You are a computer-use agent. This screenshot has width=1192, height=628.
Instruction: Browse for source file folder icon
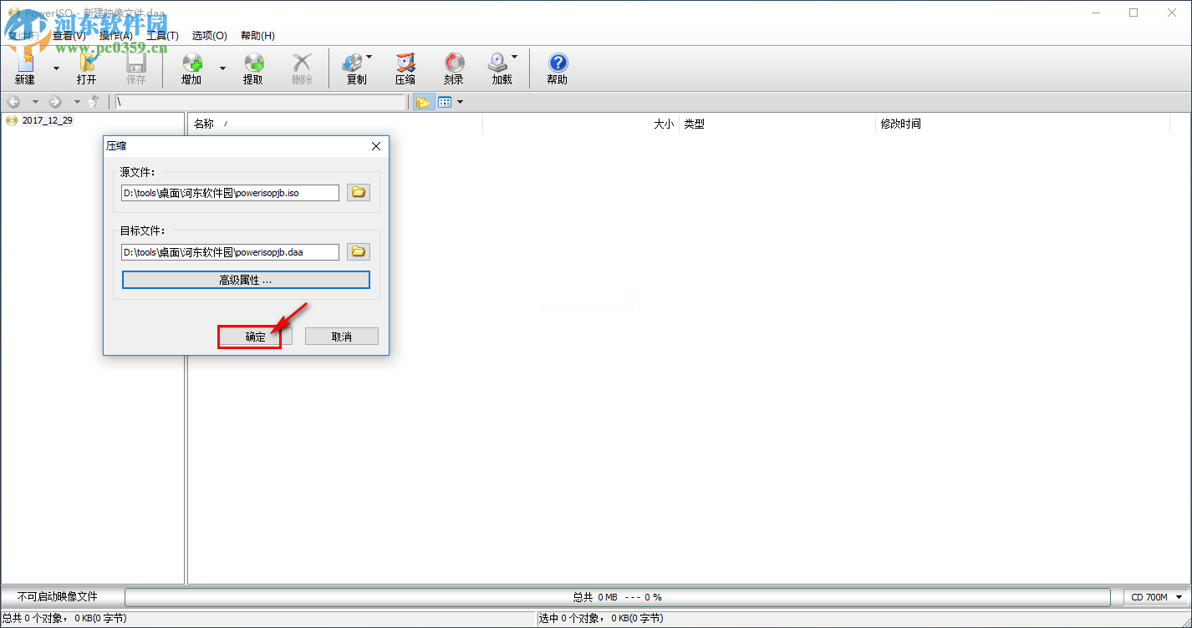pos(359,193)
